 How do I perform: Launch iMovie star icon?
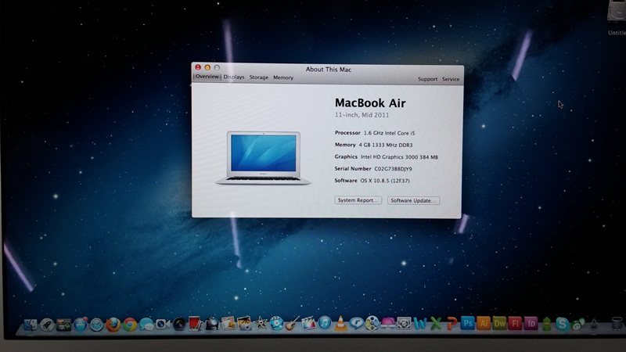tap(261, 322)
